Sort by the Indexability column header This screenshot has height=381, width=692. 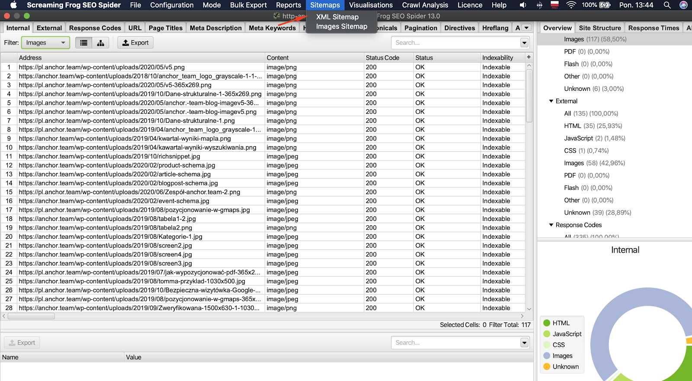coord(503,58)
